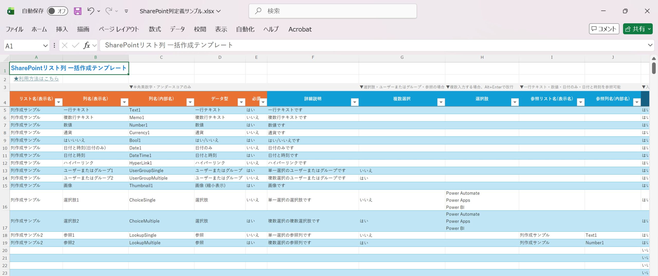Select column C header
Image resolution: width=658 pixels, height=276 pixels.
point(161,57)
